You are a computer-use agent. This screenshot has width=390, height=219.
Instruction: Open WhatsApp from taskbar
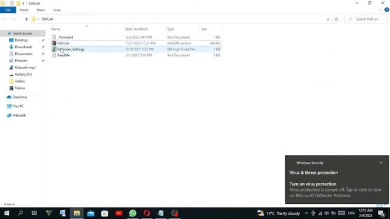point(133,213)
